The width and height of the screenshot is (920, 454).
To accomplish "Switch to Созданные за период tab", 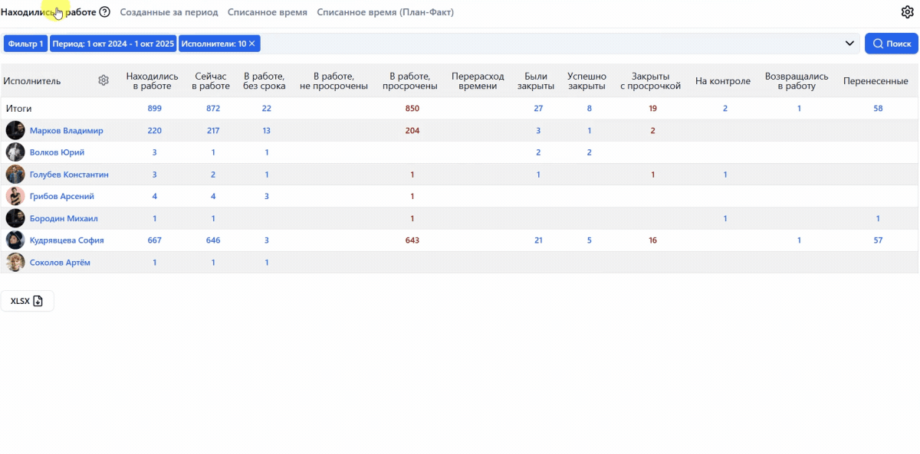I will pos(169,12).
